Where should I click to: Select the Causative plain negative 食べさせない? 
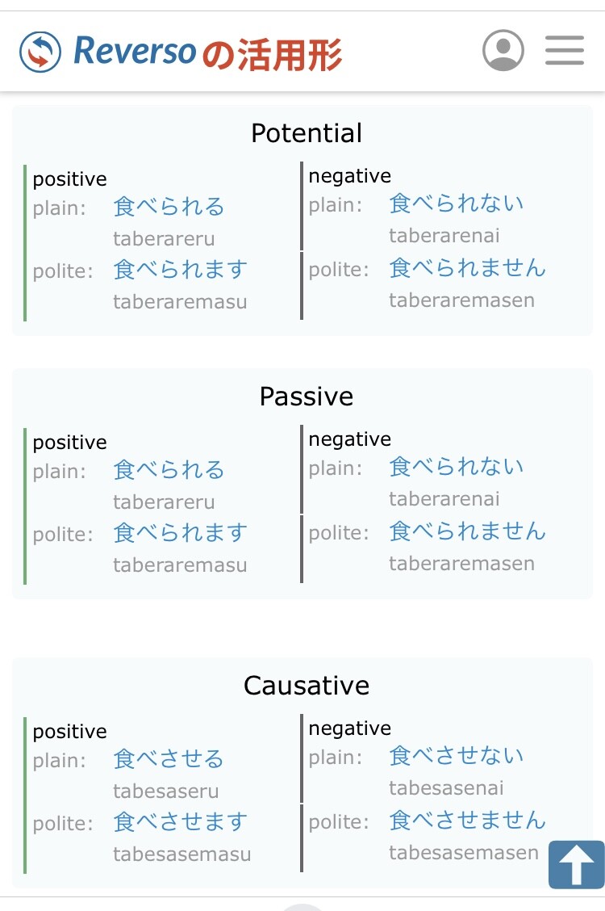(x=456, y=756)
